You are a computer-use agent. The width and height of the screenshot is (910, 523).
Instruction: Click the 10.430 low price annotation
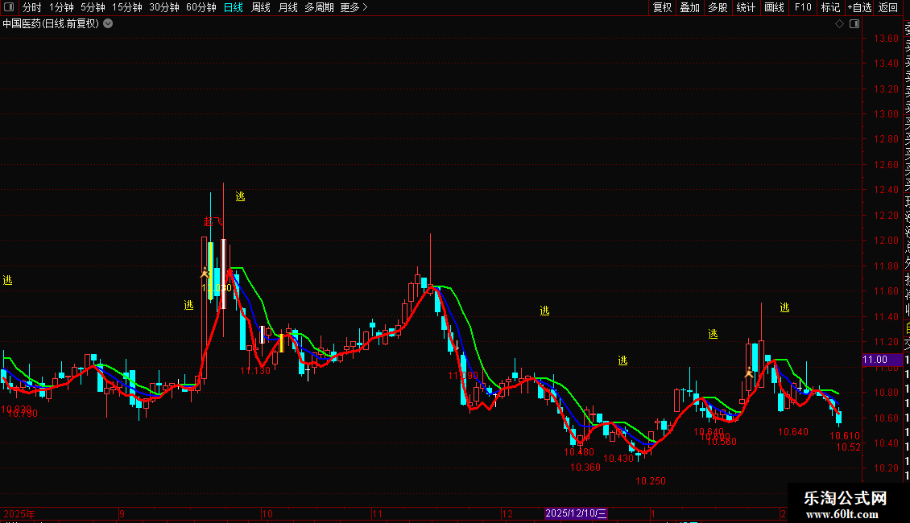click(x=618, y=458)
